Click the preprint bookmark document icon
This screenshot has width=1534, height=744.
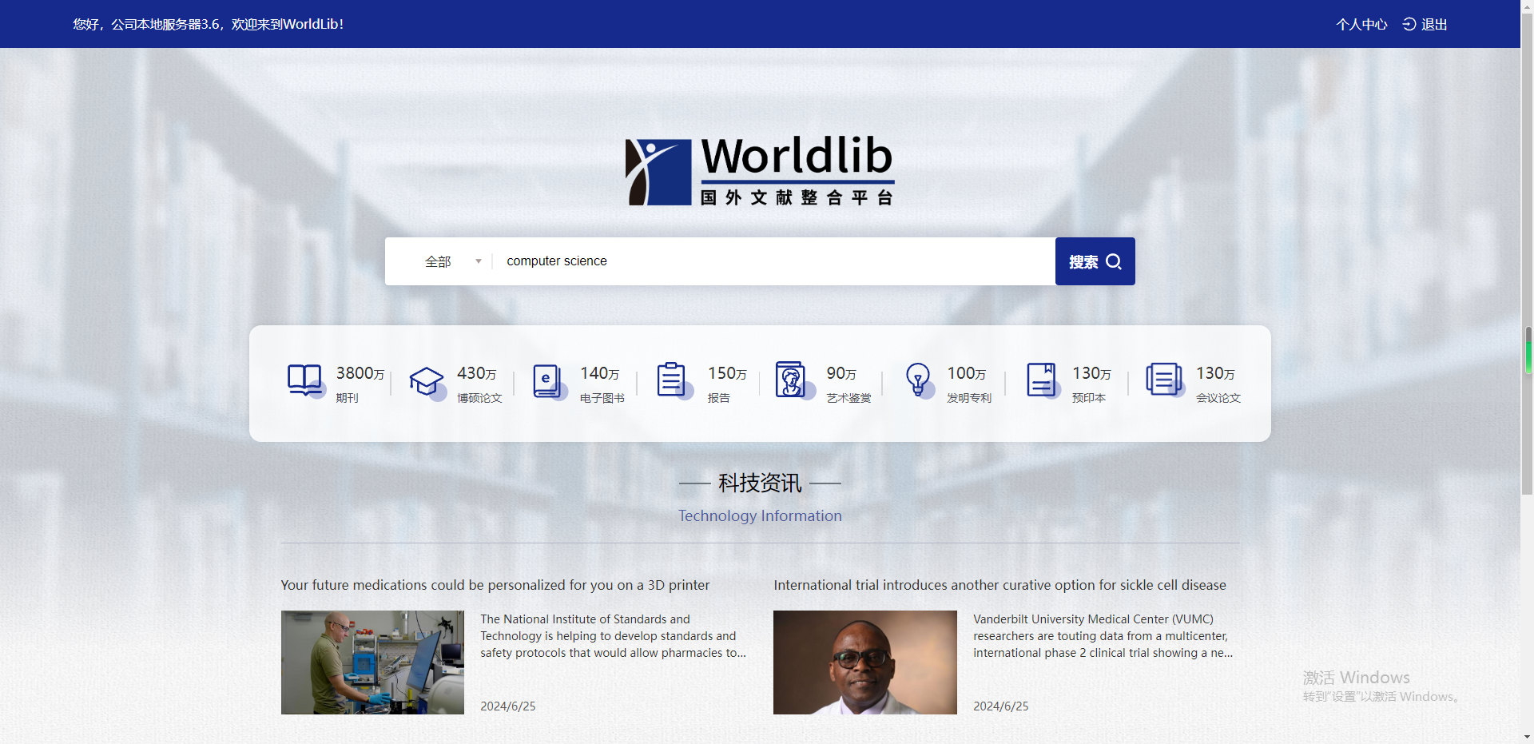click(1043, 380)
